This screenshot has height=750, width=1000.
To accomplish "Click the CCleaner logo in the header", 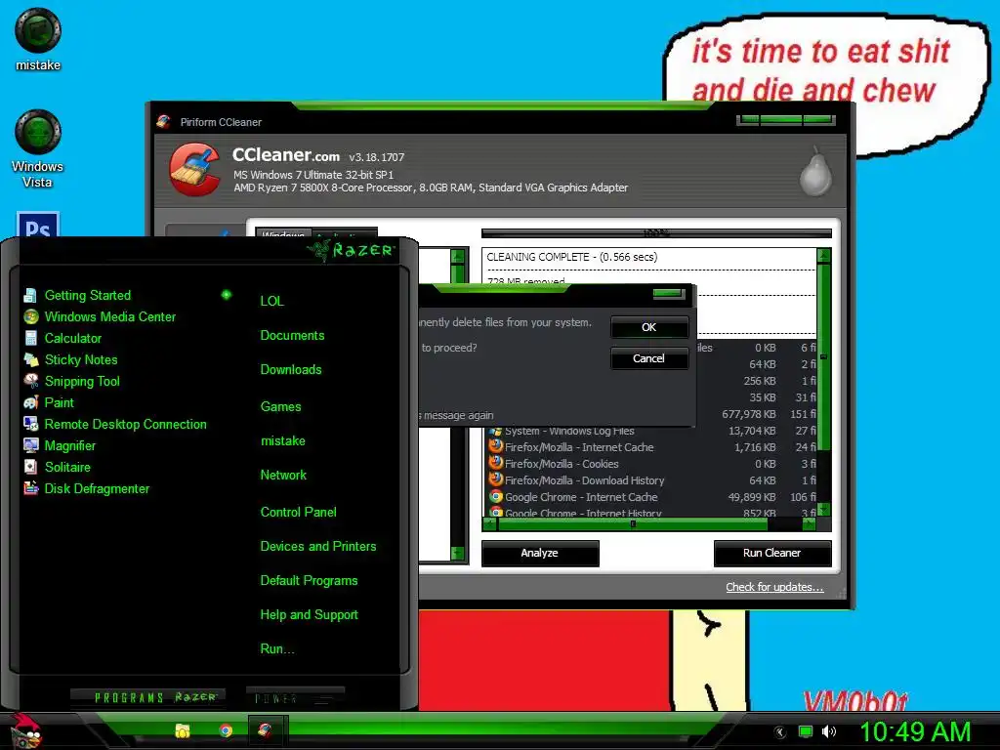I will tap(195, 170).
